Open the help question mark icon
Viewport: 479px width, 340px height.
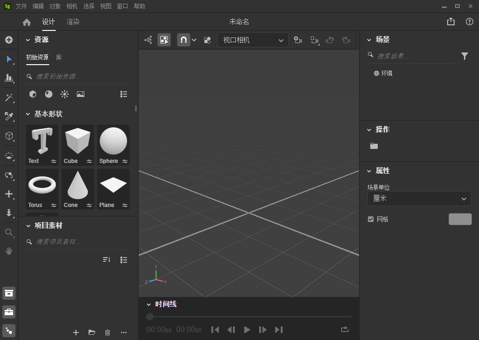click(470, 22)
